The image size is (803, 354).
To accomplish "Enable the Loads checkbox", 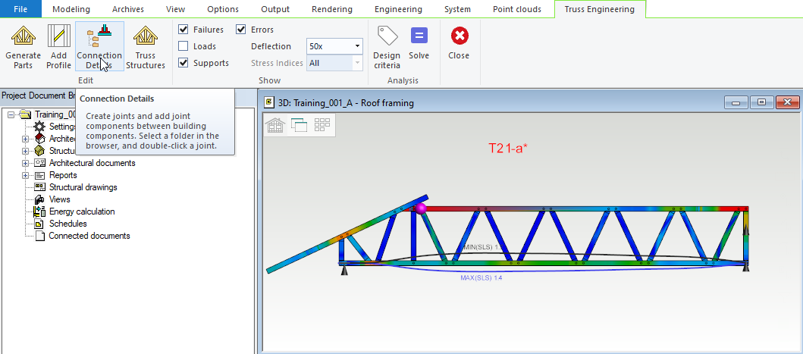I will [183, 46].
